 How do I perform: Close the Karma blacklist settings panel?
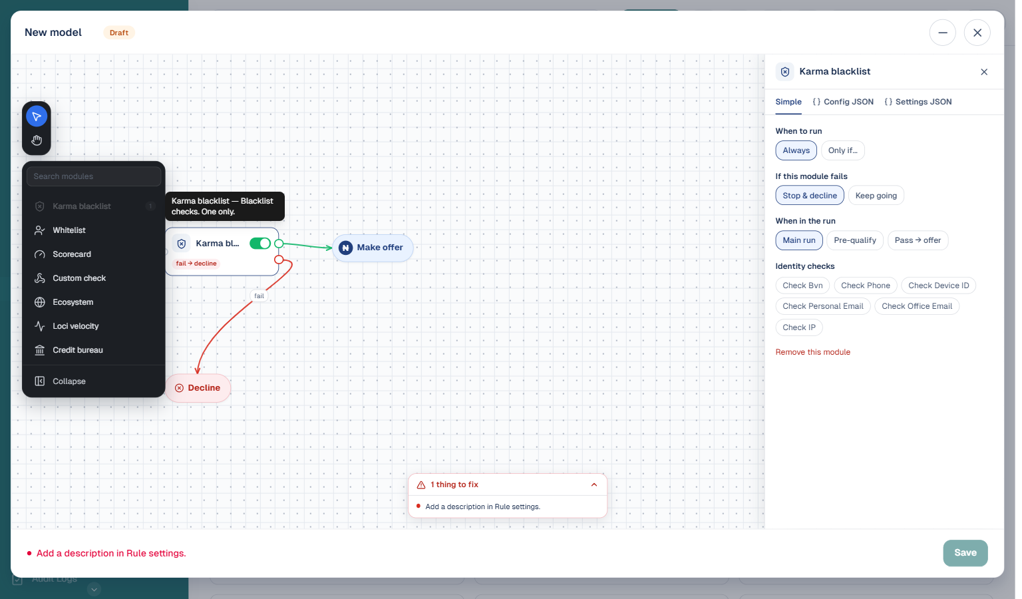984,72
